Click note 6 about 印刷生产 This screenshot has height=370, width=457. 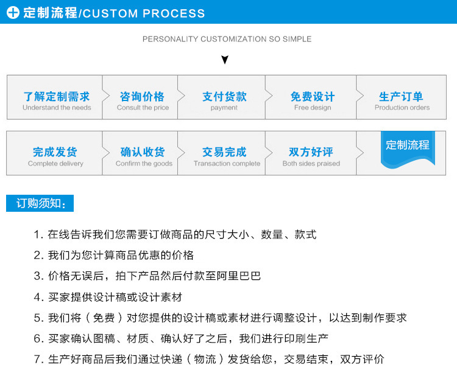tap(181, 338)
